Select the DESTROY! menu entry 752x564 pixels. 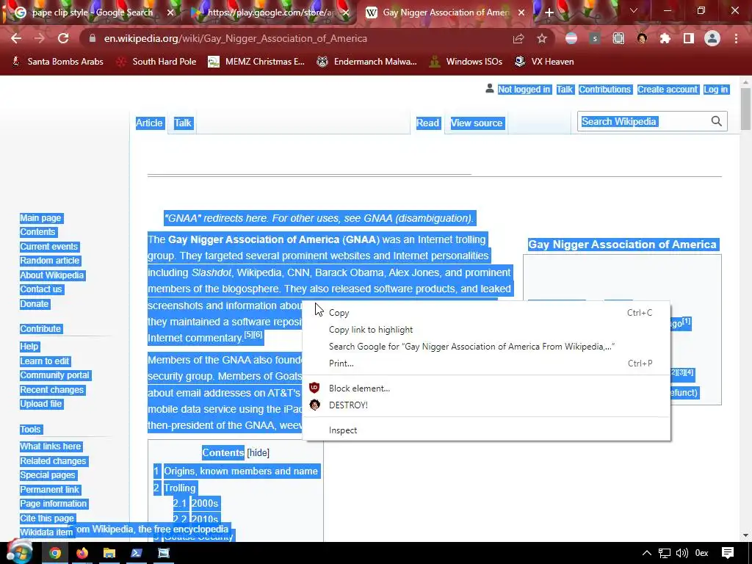pyautogui.click(x=486, y=405)
